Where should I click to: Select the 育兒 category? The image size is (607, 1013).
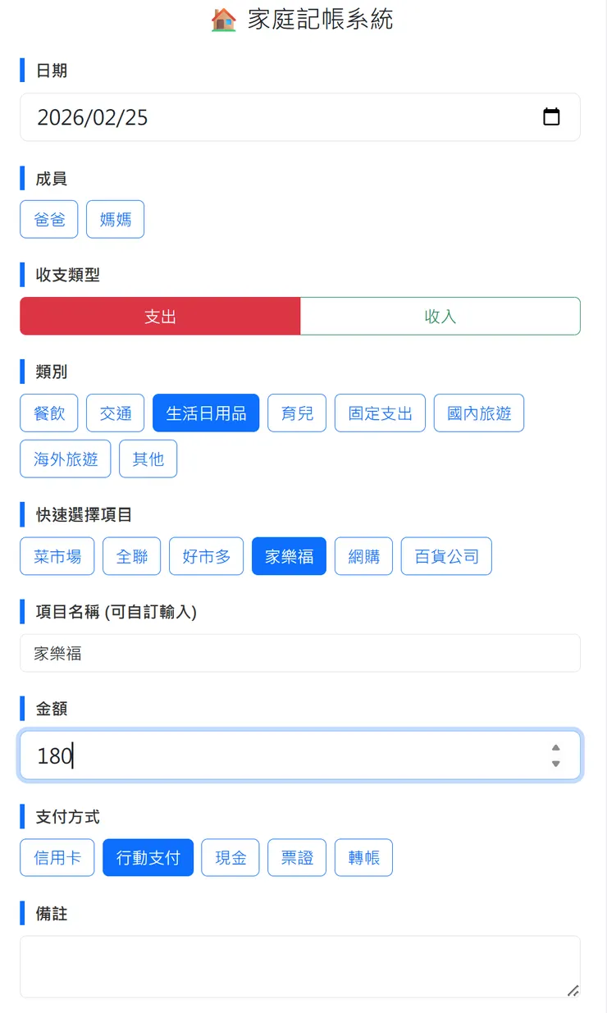point(296,413)
